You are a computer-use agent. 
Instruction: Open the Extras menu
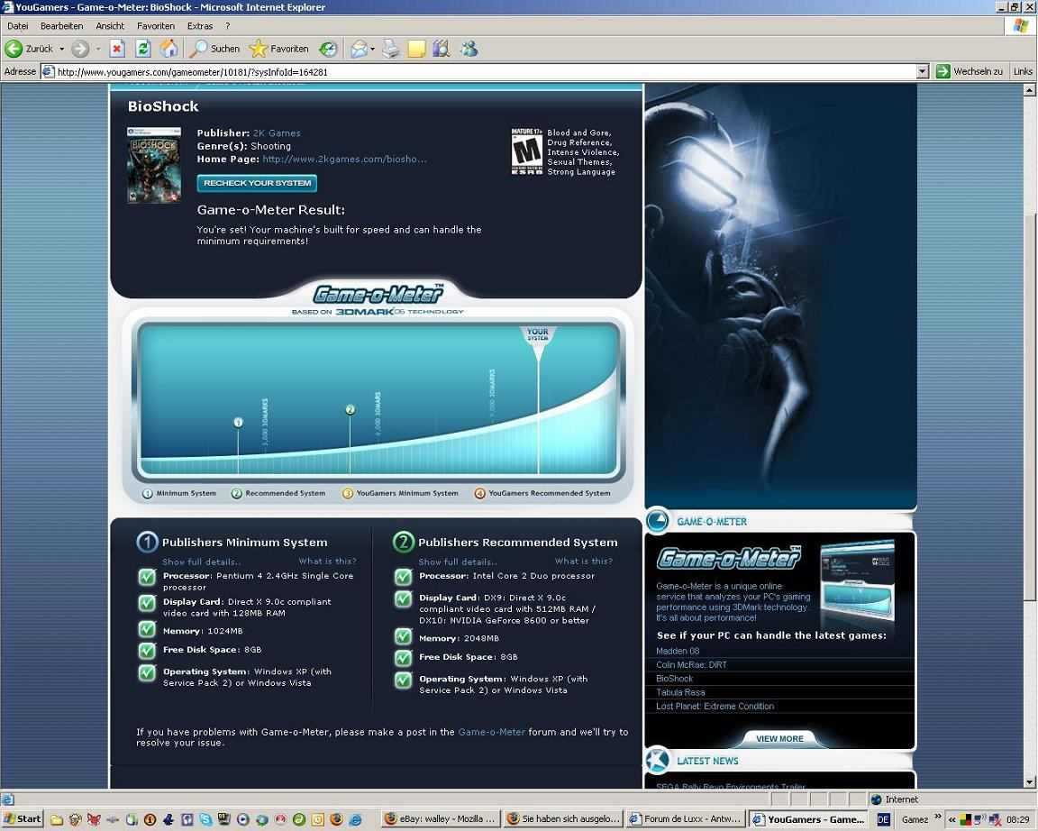click(200, 26)
